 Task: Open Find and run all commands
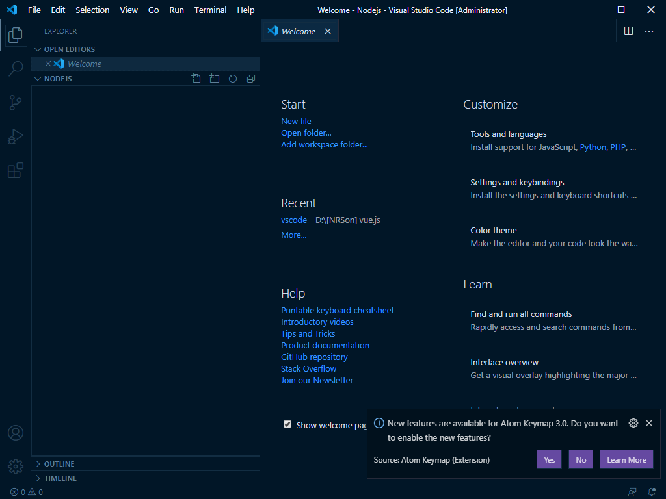click(x=554, y=320)
